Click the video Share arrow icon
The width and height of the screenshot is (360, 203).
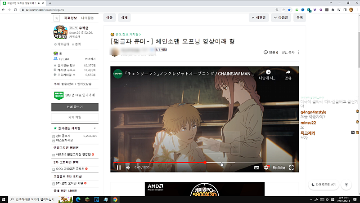tap(288, 72)
